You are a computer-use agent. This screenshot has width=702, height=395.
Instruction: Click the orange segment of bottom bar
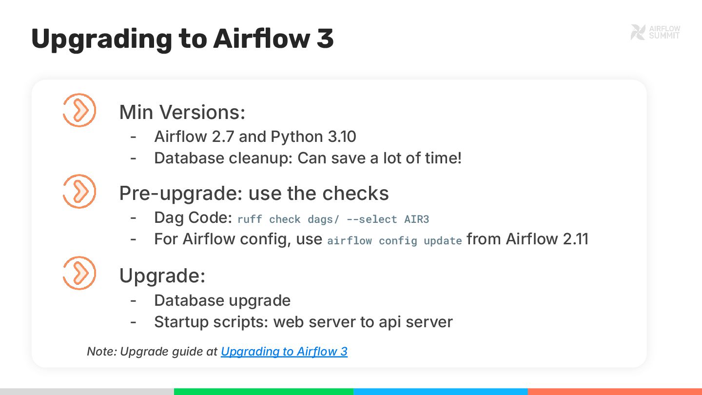[615, 392]
